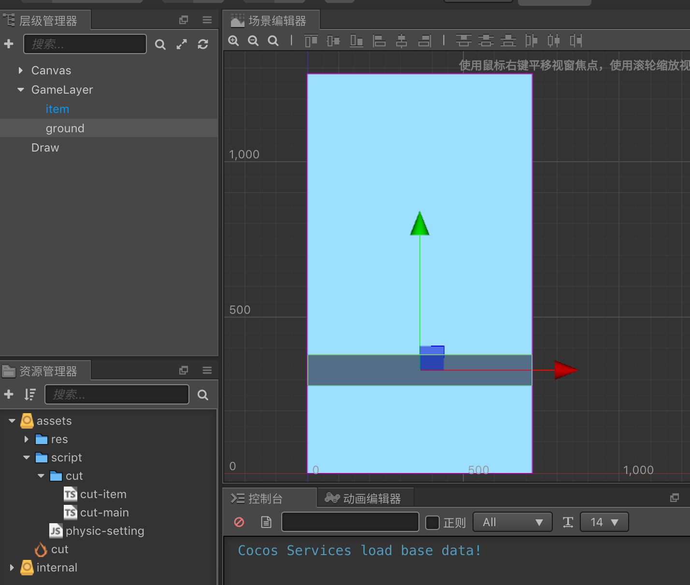Add a new node with plus button
Screen dimensions: 690x585
(x=9, y=44)
